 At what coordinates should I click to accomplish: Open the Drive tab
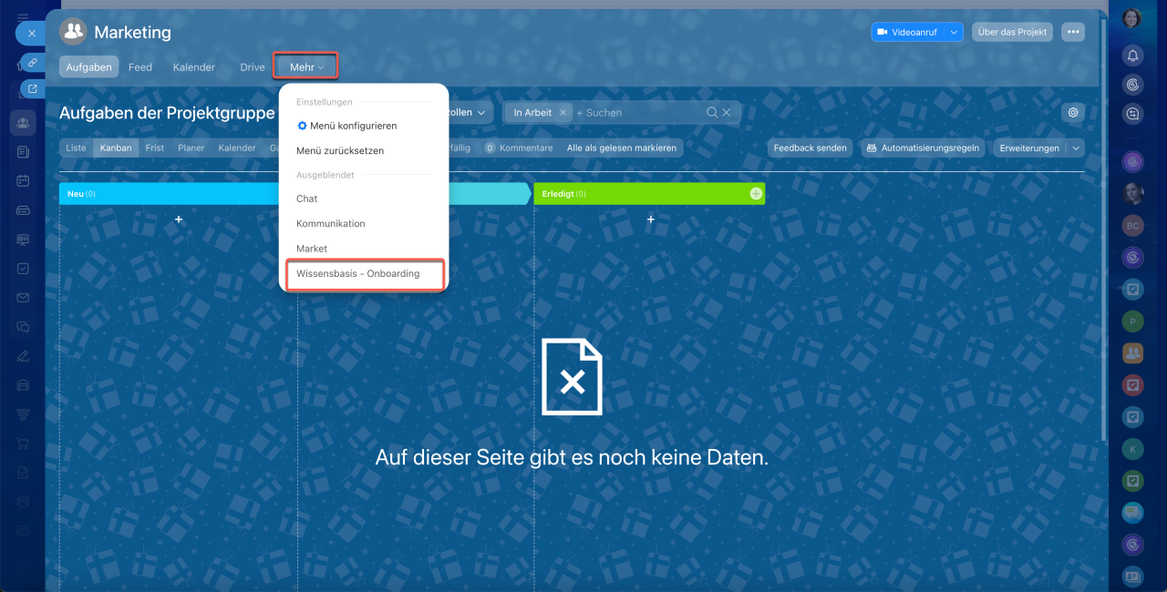click(253, 67)
